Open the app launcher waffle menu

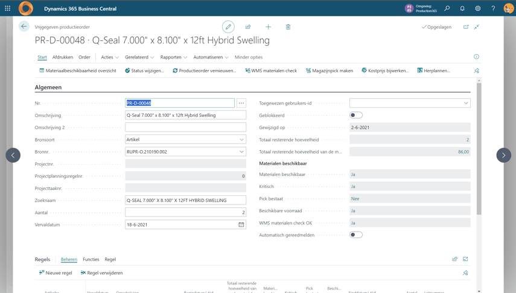pyautogui.click(x=7, y=8)
